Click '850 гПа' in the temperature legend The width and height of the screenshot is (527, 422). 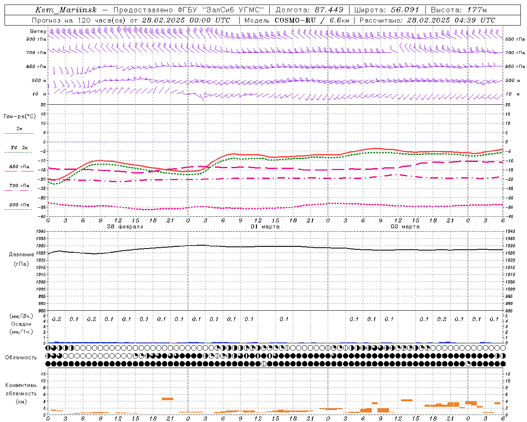click(x=19, y=166)
